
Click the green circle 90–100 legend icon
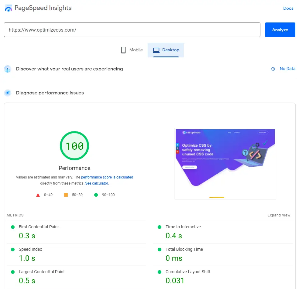(96, 195)
